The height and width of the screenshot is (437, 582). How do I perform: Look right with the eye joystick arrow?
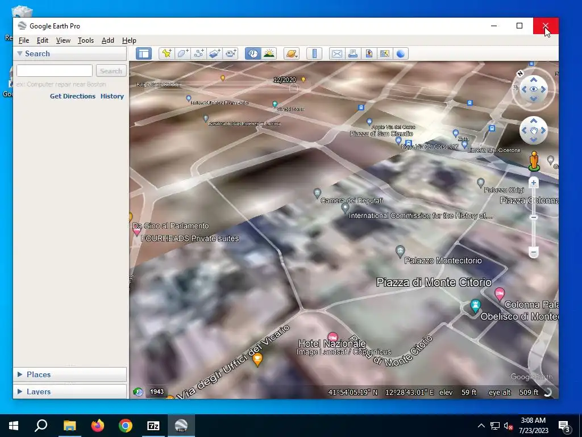543,89
